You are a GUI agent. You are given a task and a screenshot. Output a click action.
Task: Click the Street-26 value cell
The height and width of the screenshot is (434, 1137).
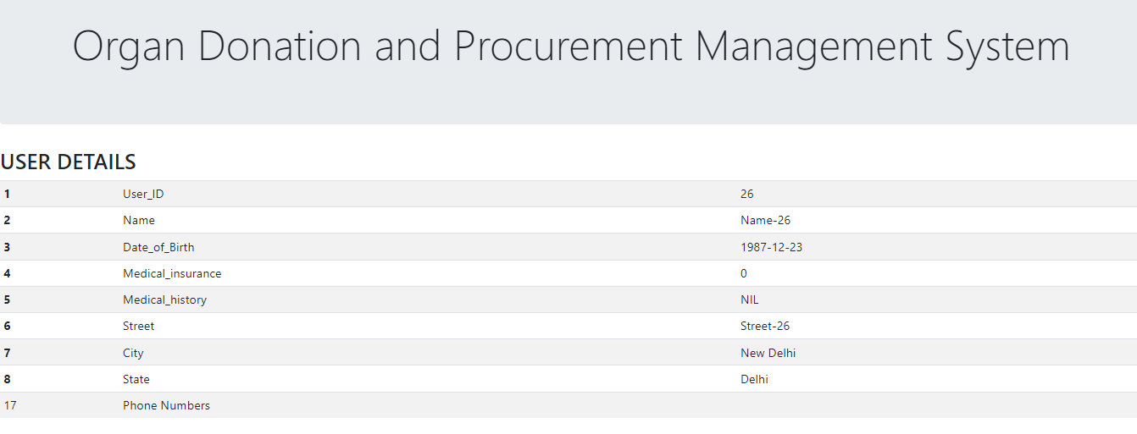(765, 326)
